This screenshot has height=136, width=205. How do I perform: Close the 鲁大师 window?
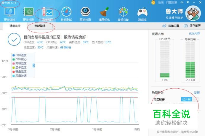pos(200,2)
